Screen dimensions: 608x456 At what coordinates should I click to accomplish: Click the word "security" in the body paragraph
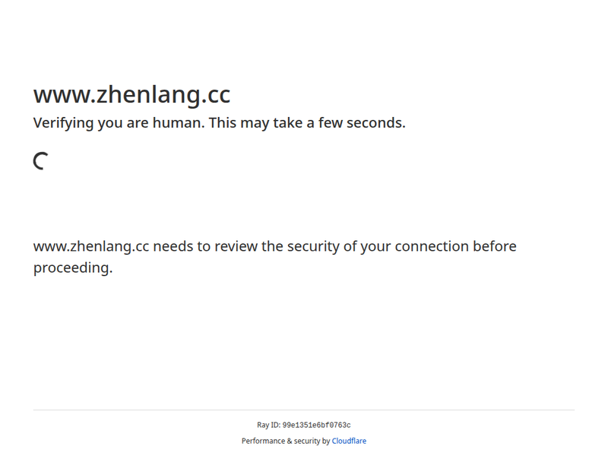(x=309, y=247)
